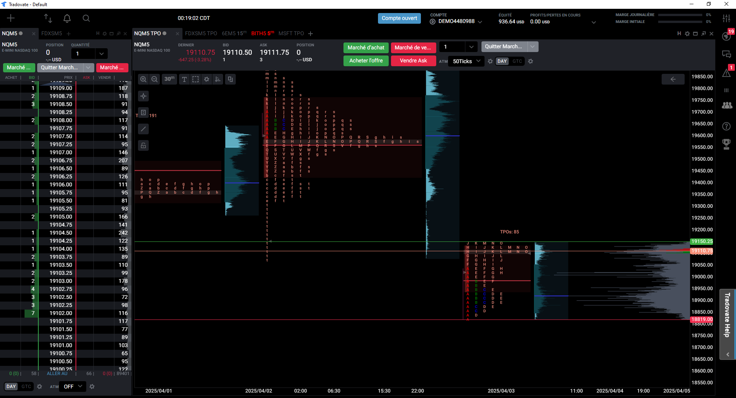736x398 pixels.
Task: Add text annotation with T tool
Action: 184,79
